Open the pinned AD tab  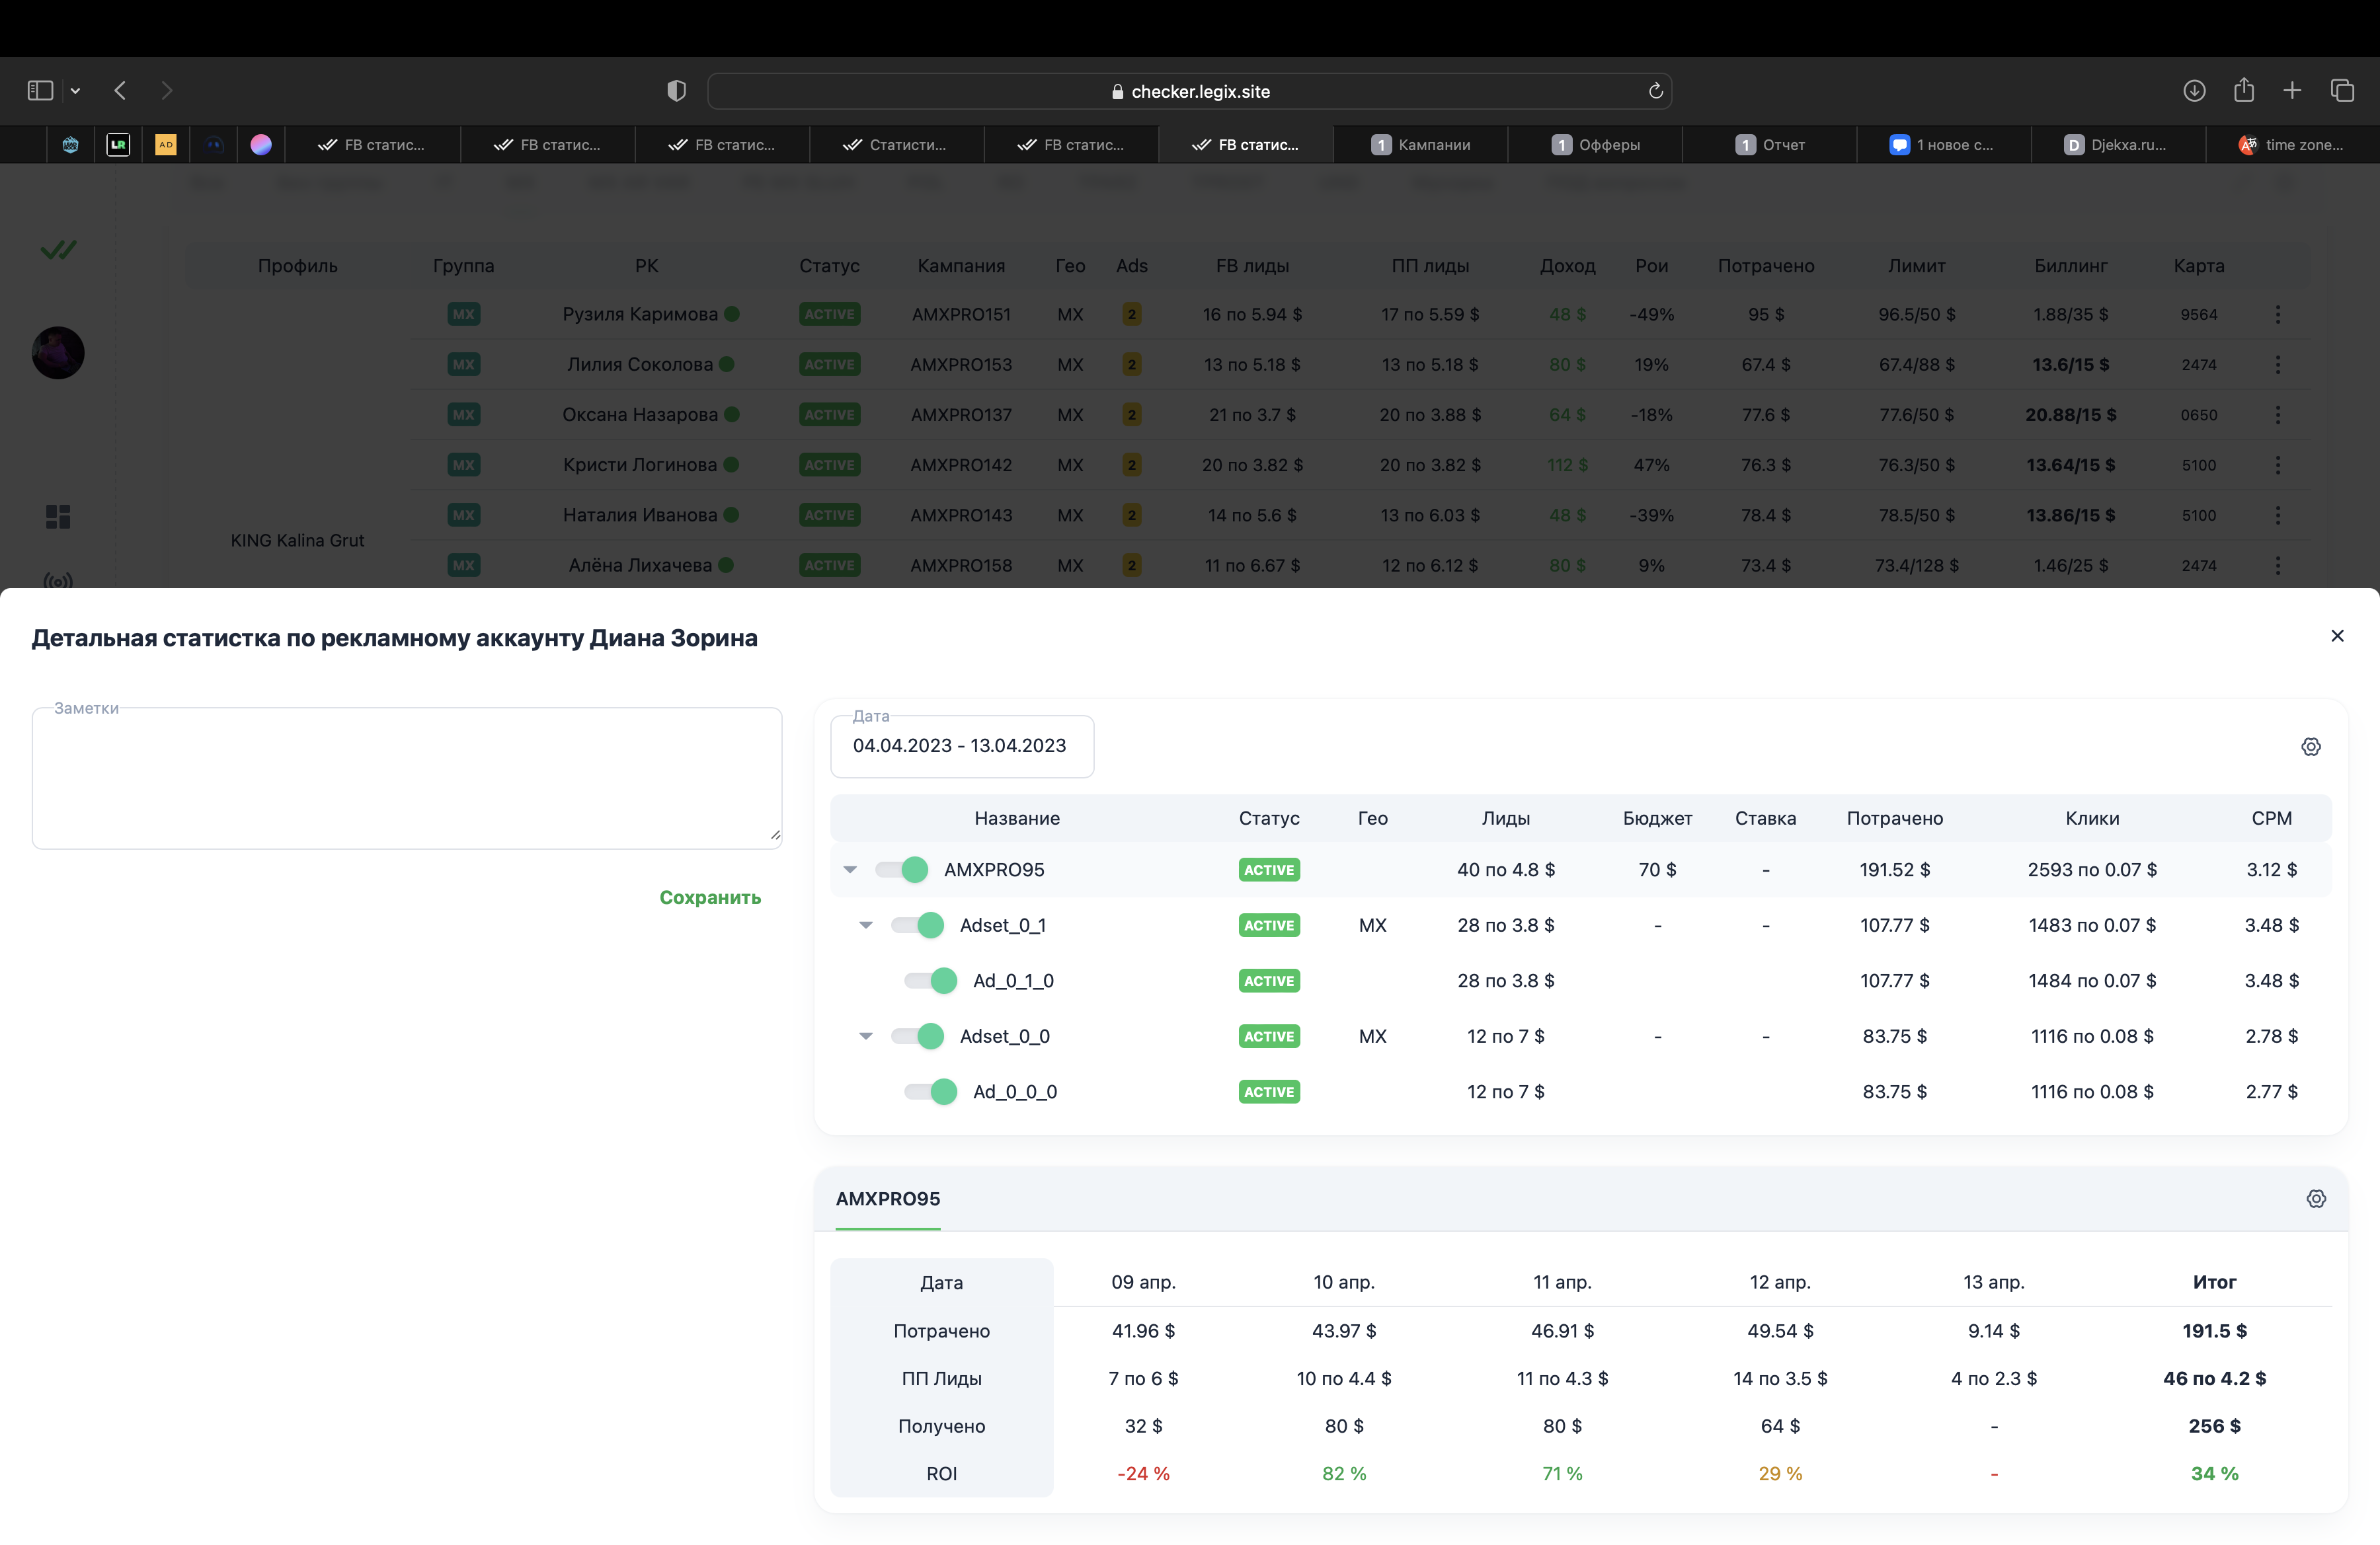(x=166, y=145)
